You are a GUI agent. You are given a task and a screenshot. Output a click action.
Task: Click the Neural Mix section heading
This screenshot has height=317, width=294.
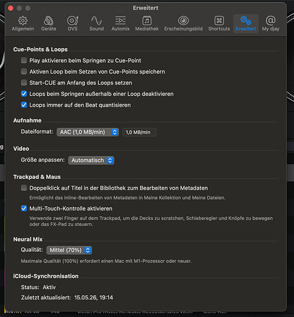[28, 239]
